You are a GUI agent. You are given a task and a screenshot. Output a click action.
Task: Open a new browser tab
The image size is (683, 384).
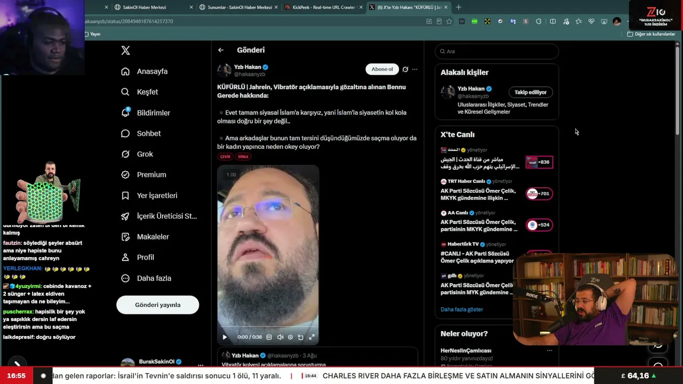(458, 7)
